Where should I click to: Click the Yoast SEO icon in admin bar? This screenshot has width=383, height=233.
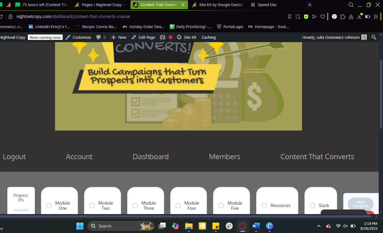tap(163, 37)
